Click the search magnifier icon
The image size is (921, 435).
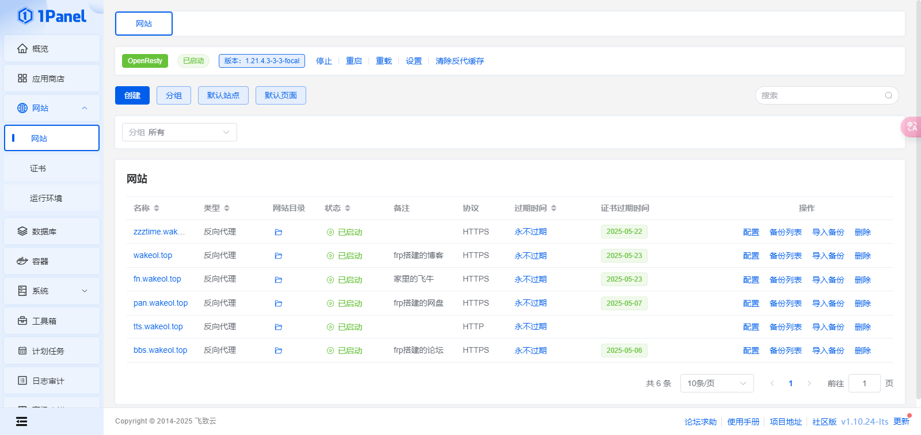tap(888, 95)
